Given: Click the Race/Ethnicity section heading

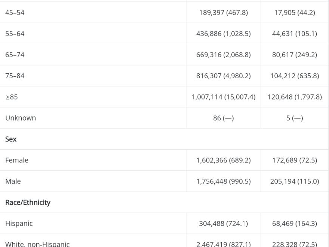Looking at the screenshot, I should click(x=28, y=202).
